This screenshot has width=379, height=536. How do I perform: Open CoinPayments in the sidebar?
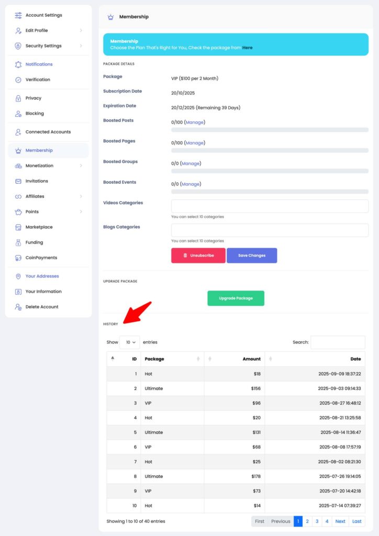(x=41, y=258)
